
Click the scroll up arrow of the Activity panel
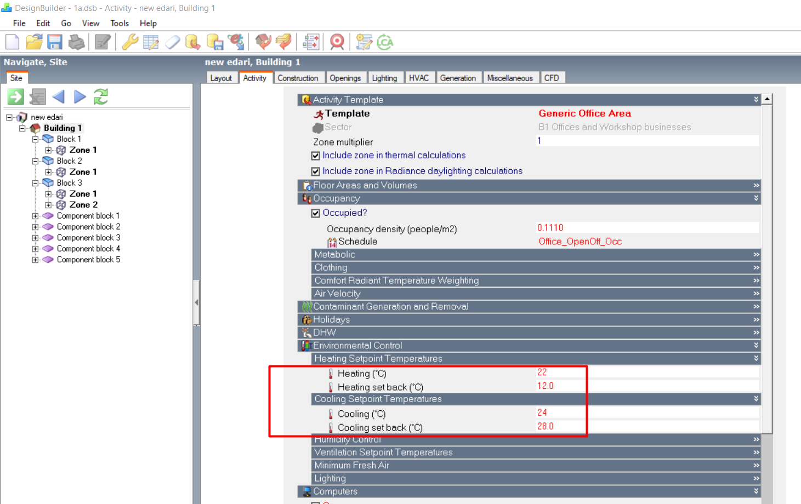(x=767, y=99)
